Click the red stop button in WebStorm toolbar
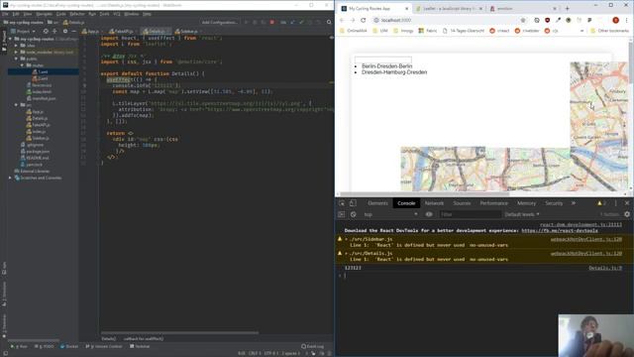The width and height of the screenshot is (634, 357). tap(272, 22)
